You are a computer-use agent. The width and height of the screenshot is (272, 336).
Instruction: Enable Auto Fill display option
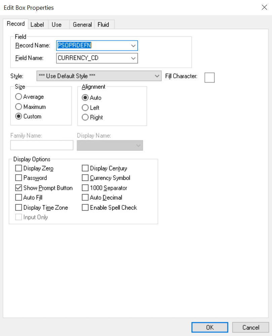point(18,198)
